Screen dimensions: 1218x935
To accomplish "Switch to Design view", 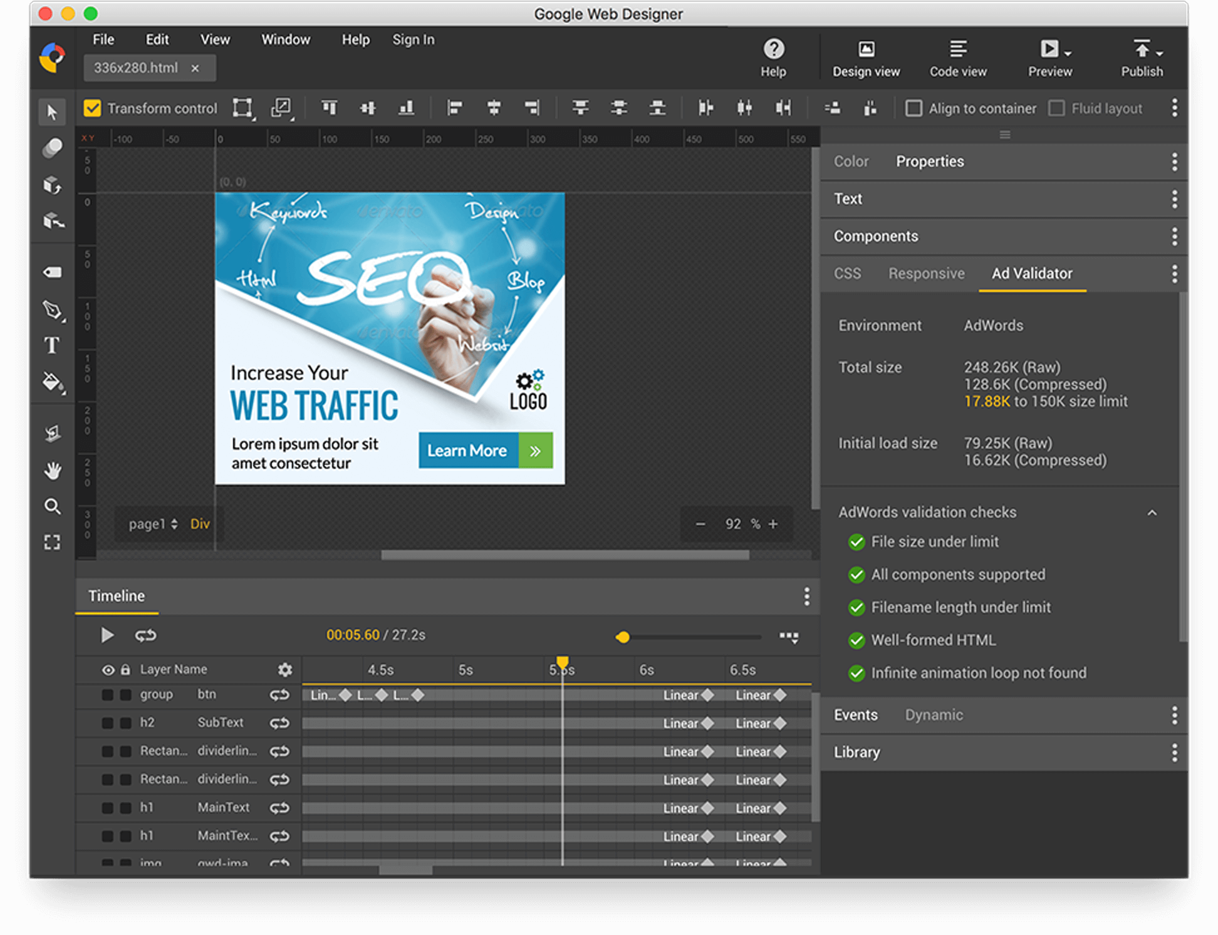I will tap(866, 58).
